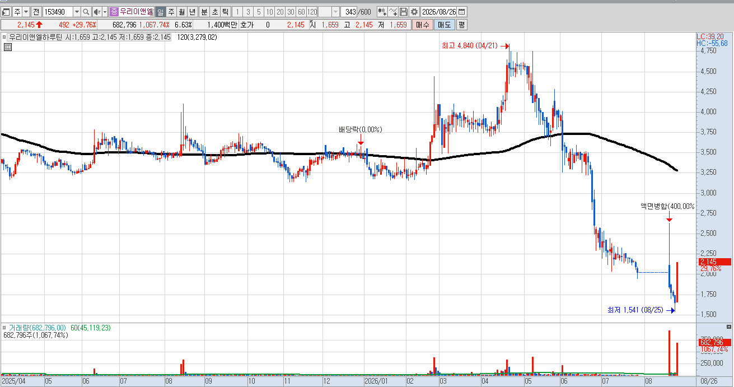734x387 pixels.
Task: Select the 월 monthly chart period
Action: coord(181,12)
